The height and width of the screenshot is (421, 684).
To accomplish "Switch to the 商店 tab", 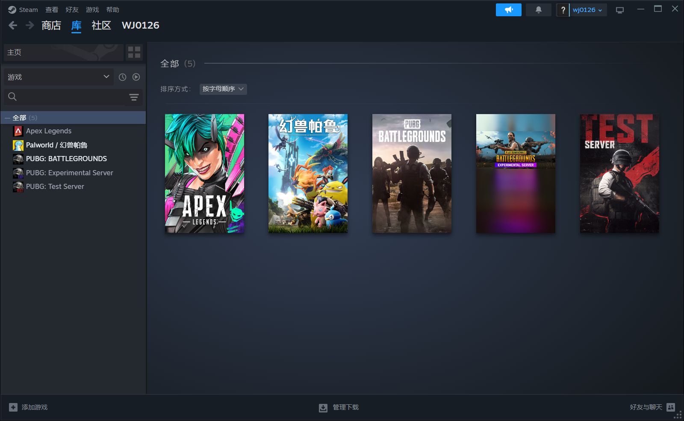I will click(51, 26).
